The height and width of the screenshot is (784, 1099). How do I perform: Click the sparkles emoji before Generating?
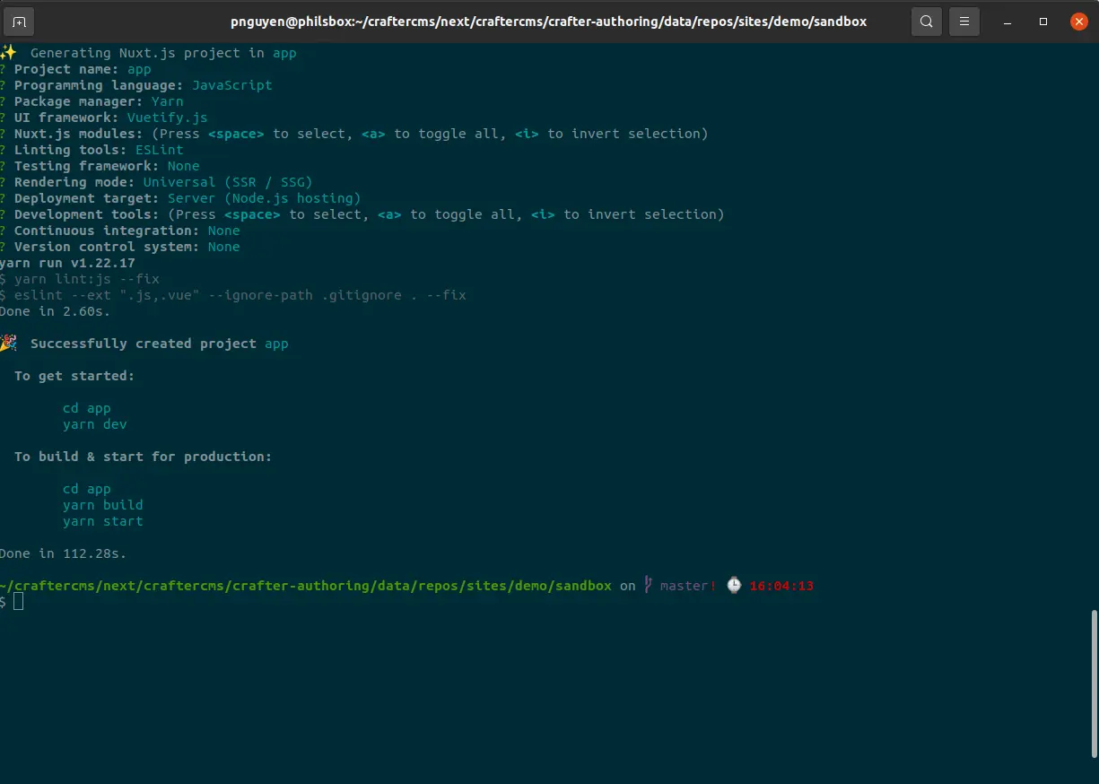tap(8, 53)
